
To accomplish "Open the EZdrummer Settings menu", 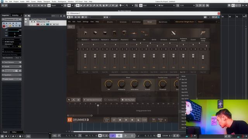I will pos(86,22).
